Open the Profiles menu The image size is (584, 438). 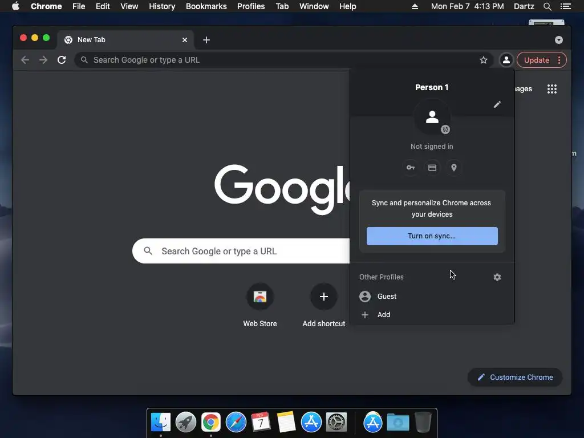(251, 6)
